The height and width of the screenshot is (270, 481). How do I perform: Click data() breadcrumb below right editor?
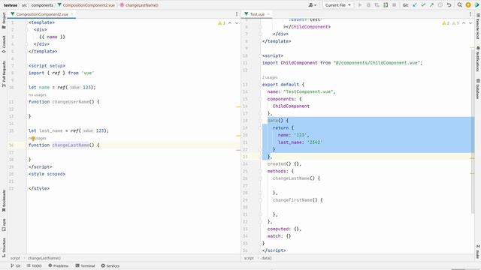point(266,258)
